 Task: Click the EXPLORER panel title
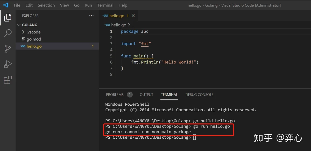pos(30,16)
